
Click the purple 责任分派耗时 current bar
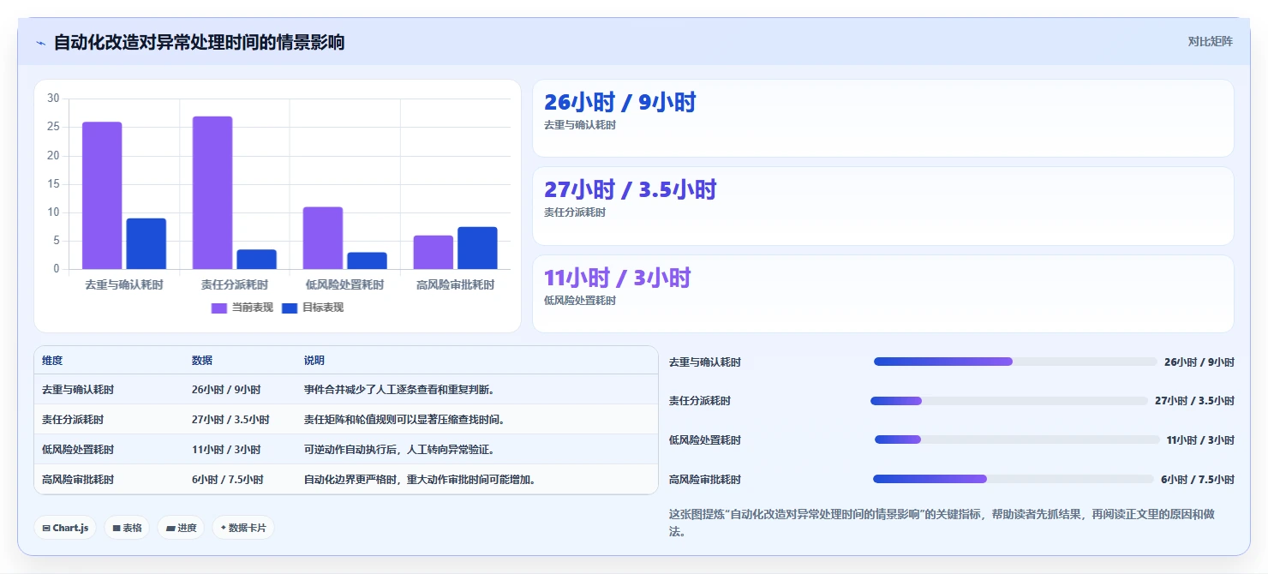point(212,193)
